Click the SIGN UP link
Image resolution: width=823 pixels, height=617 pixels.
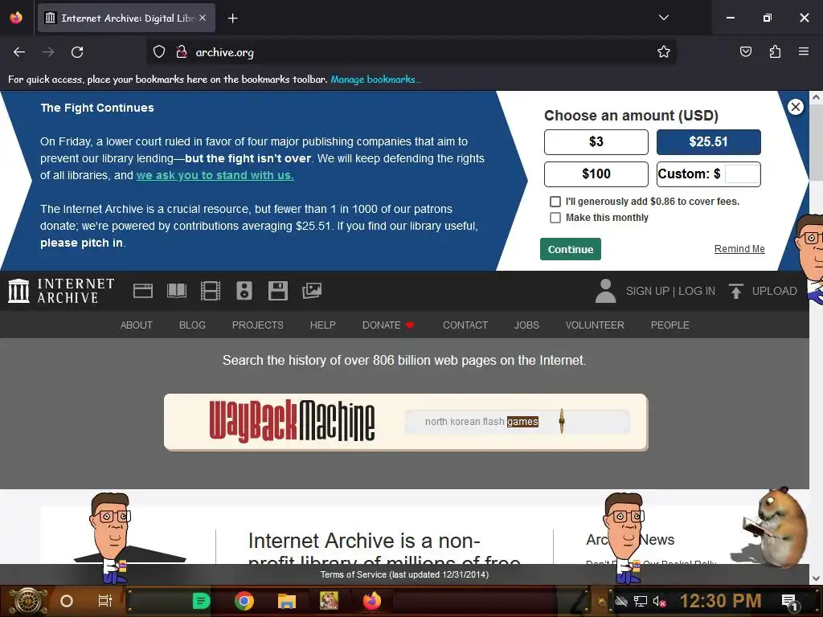coord(647,291)
